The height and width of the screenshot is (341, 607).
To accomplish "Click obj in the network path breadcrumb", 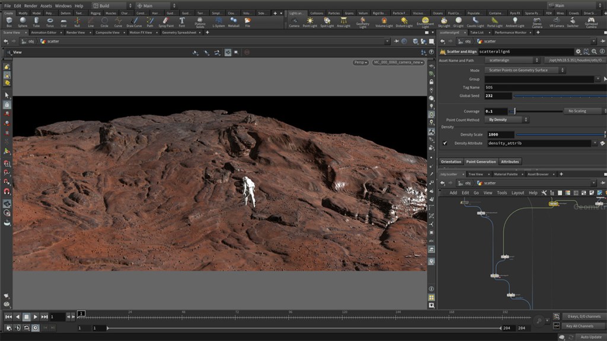I will [468, 41].
